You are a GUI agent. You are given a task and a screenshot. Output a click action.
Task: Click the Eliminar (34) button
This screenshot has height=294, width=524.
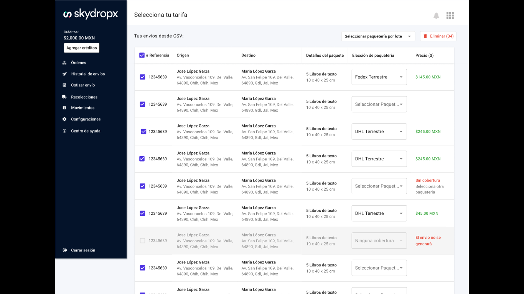coord(438,36)
